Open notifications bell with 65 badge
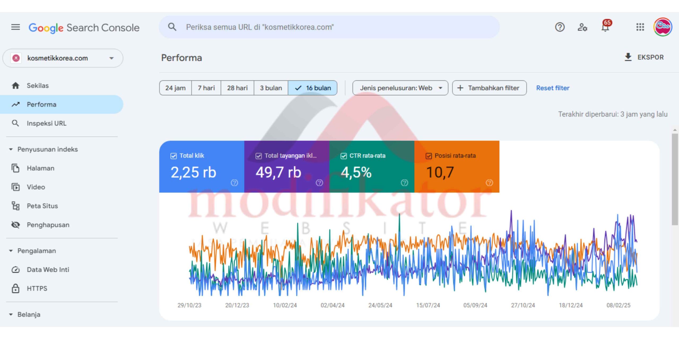Image resolution: width=679 pixels, height=339 pixels. (605, 26)
